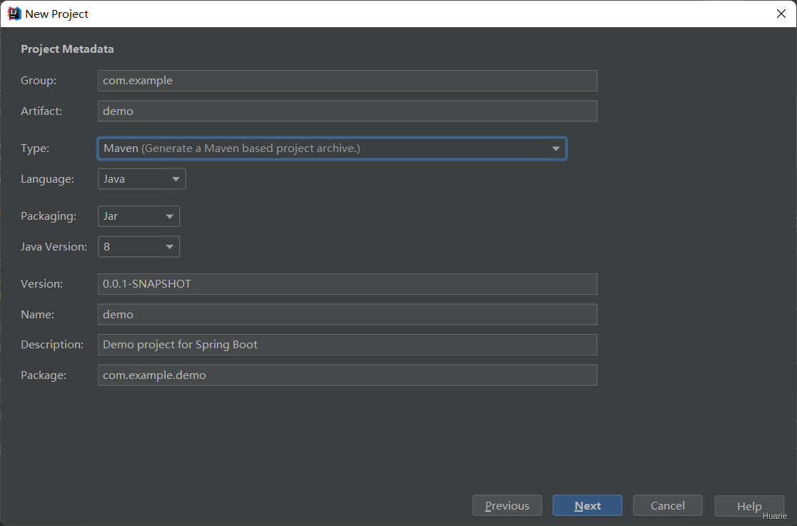Cancel the project creation

click(668, 506)
